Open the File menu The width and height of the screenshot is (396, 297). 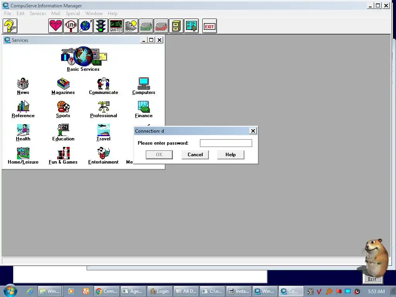pyautogui.click(x=8, y=14)
